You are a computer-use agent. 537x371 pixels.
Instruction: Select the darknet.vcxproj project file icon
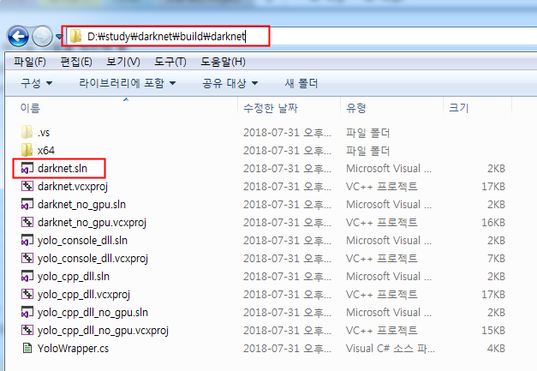(x=27, y=186)
